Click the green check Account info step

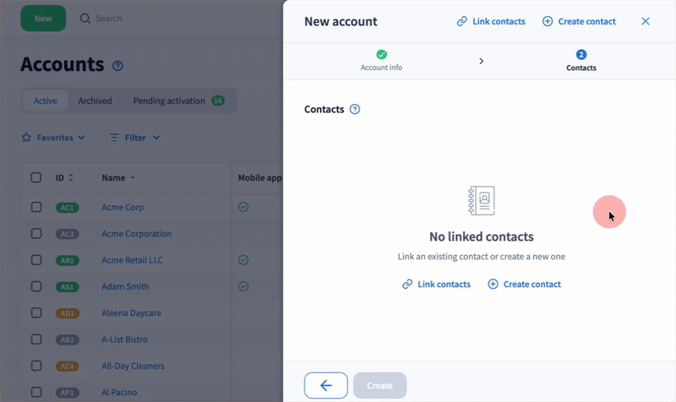click(x=381, y=55)
